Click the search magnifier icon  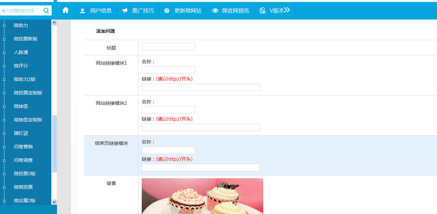(46, 10)
